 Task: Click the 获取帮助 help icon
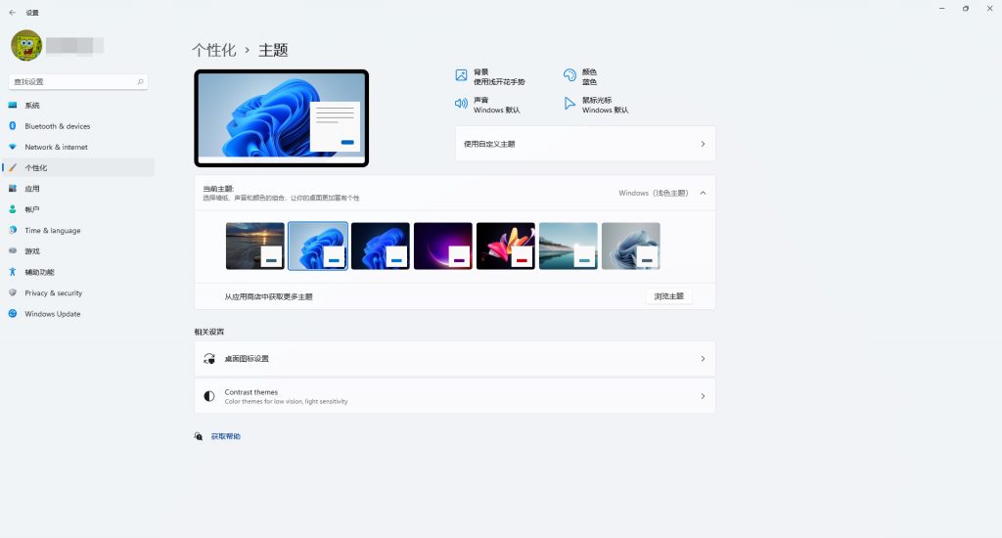[198, 436]
